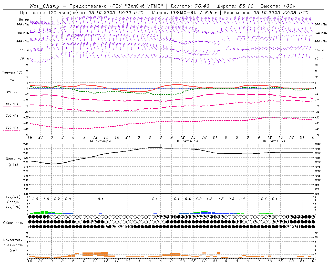The height and width of the screenshot is (263, 328).
Task: Select the provider text ФГБУ "ЗапСиб УГМС"
Action: [137, 6]
